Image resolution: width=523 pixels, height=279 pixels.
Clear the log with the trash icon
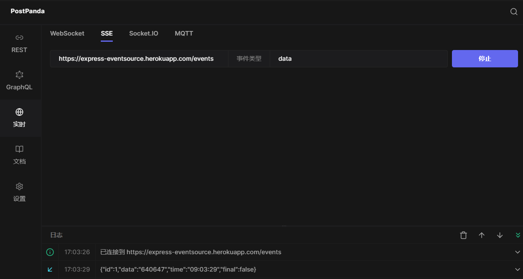click(464, 235)
